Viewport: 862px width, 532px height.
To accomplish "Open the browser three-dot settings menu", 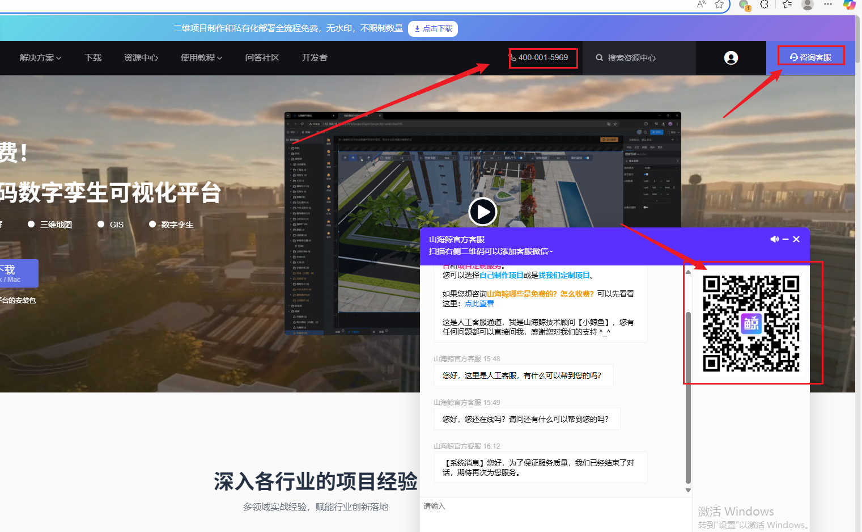I will point(828,5).
